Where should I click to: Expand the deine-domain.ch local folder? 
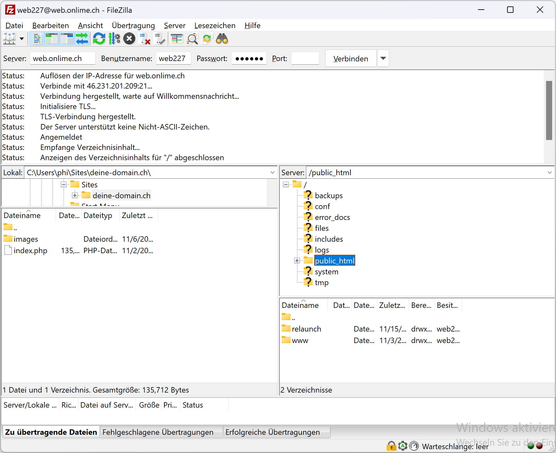[x=75, y=195]
